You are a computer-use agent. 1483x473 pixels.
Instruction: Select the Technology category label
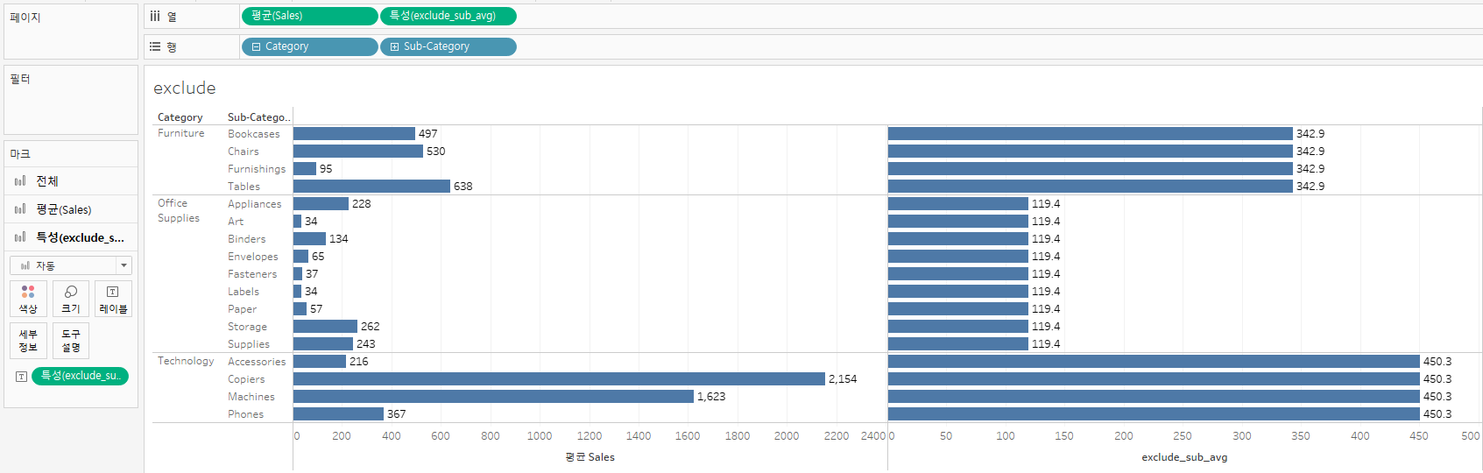pos(186,361)
